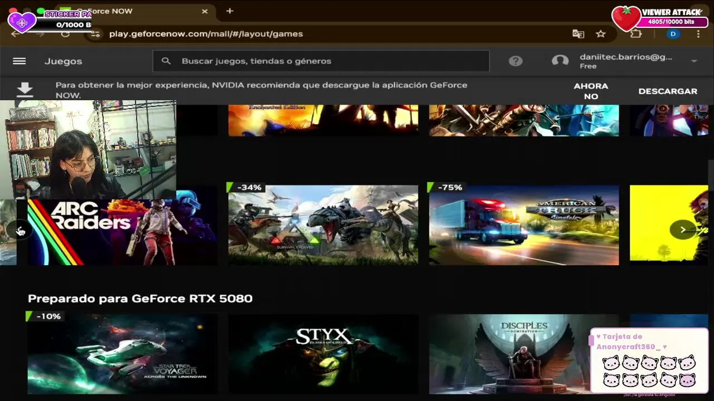The image size is (714, 401).
Task: Close the GeForce NOW tab
Action: [205, 11]
